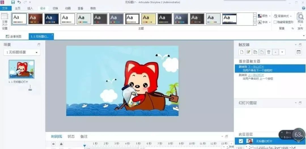Switch to the 插入 ribbon tab

(30, 8)
